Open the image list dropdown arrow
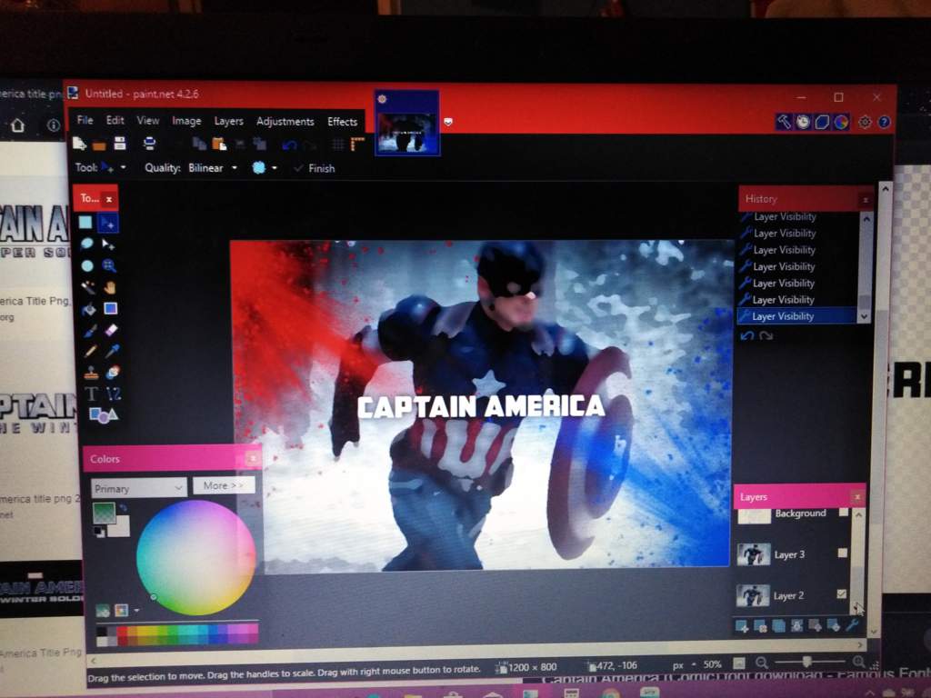 click(x=448, y=122)
